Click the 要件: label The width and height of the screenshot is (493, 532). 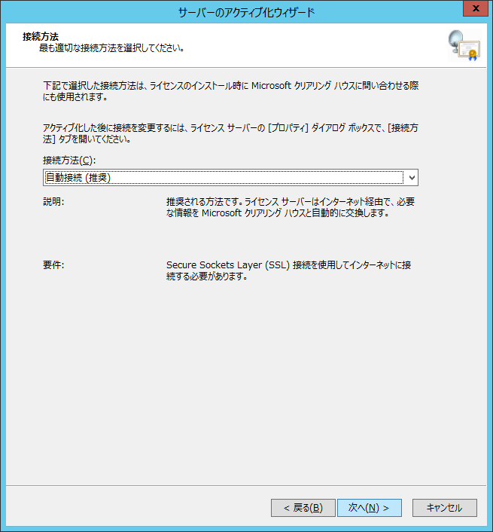point(53,266)
